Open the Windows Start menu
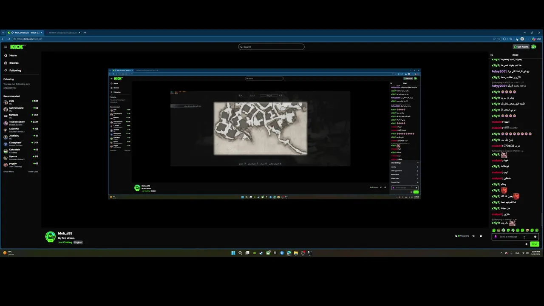 click(x=233, y=253)
